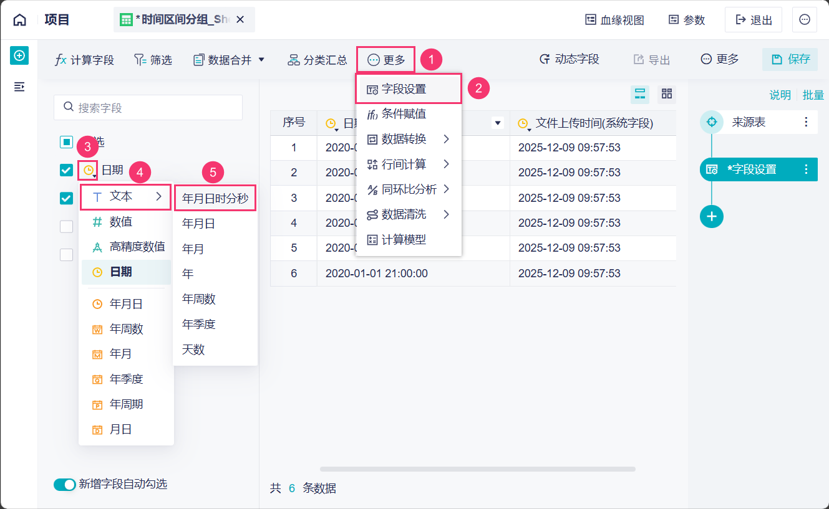Open the 计算字段 fx tool
Viewport: 829px width, 509px height.
coord(84,60)
